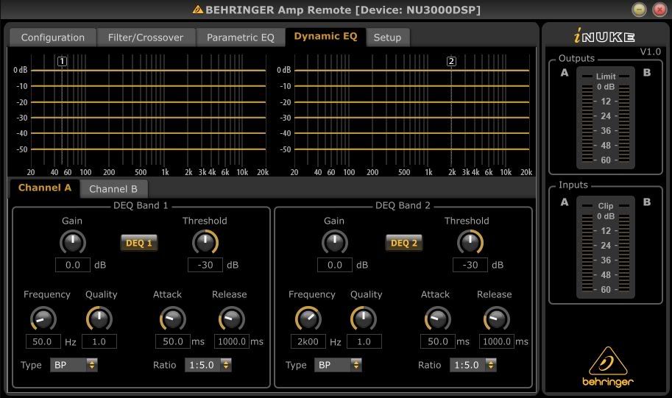The image size is (672, 398).
Task: Click the DEQ Band 2 Threshold knob
Action: (x=470, y=242)
